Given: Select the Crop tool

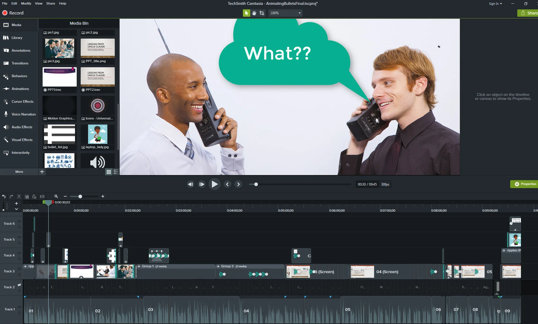Looking at the screenshot, I should pyautogui.click(x=262, y=13).
